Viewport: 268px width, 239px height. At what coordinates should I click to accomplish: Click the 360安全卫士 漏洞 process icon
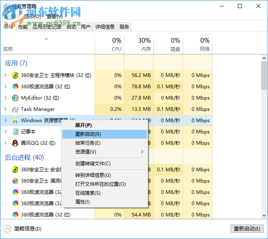(x=15, y=181)
